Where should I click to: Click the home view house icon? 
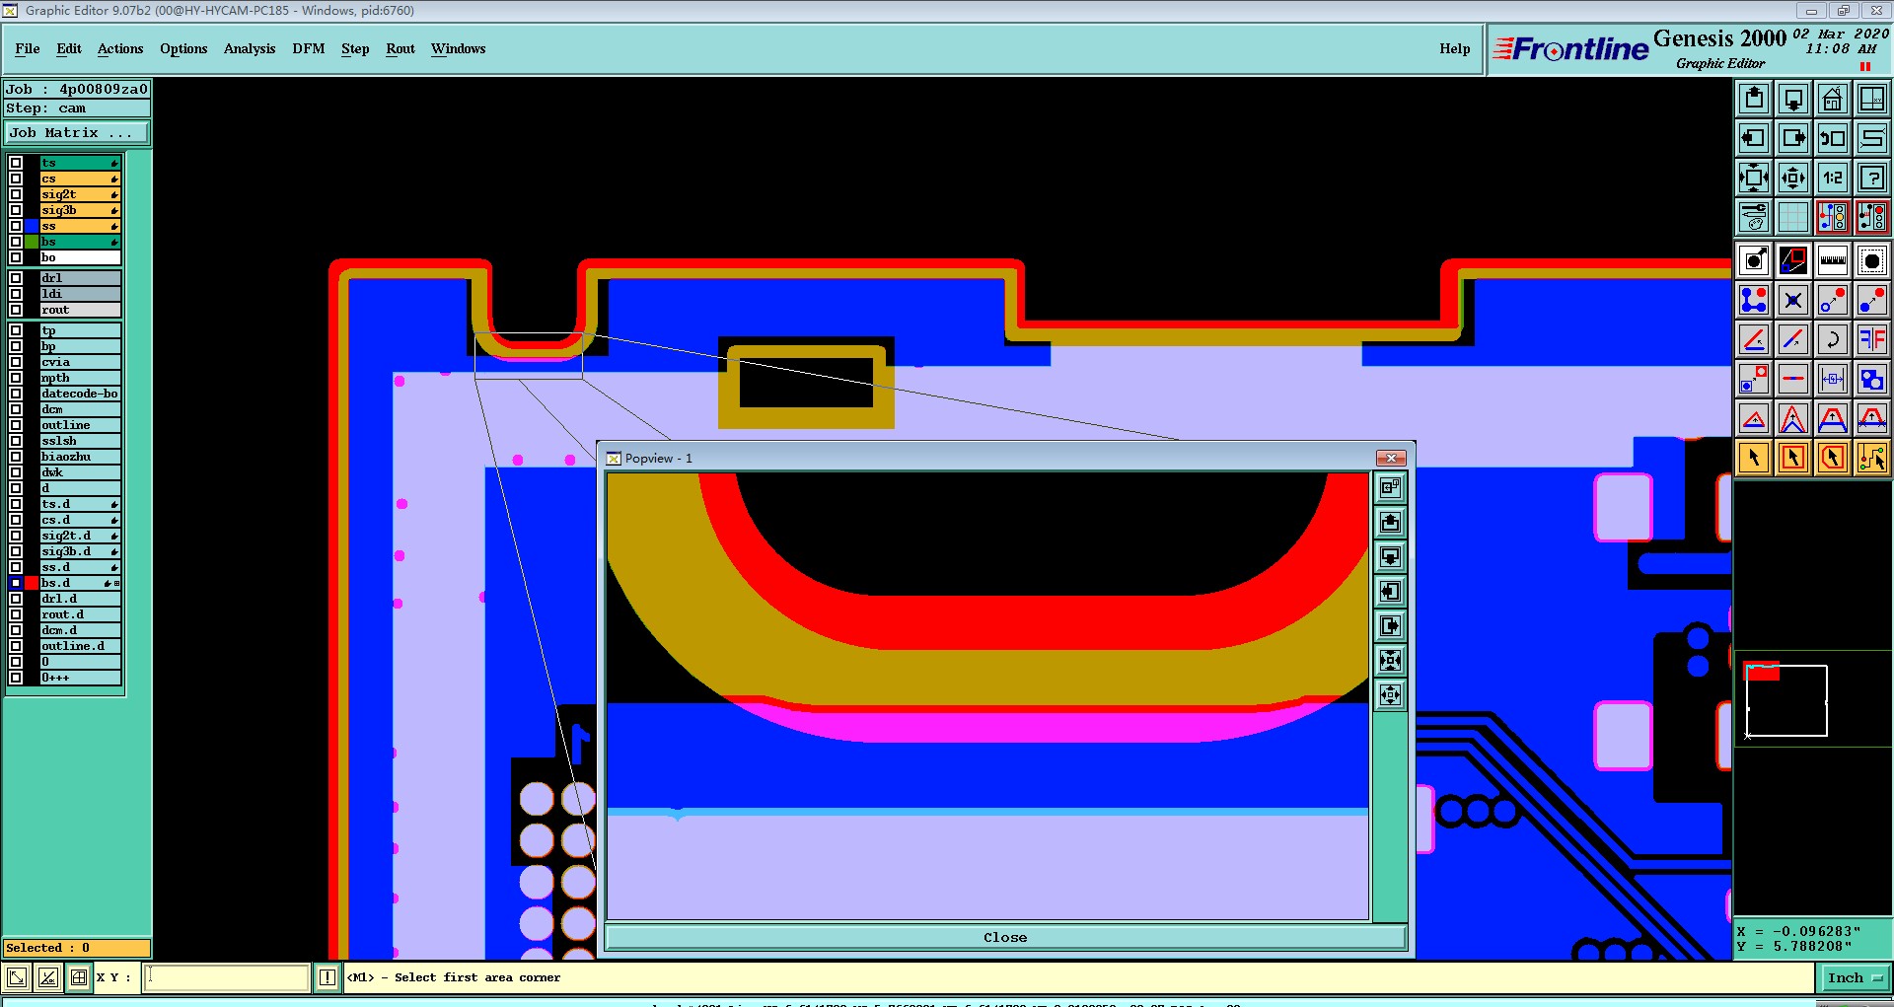point(1833,99)
